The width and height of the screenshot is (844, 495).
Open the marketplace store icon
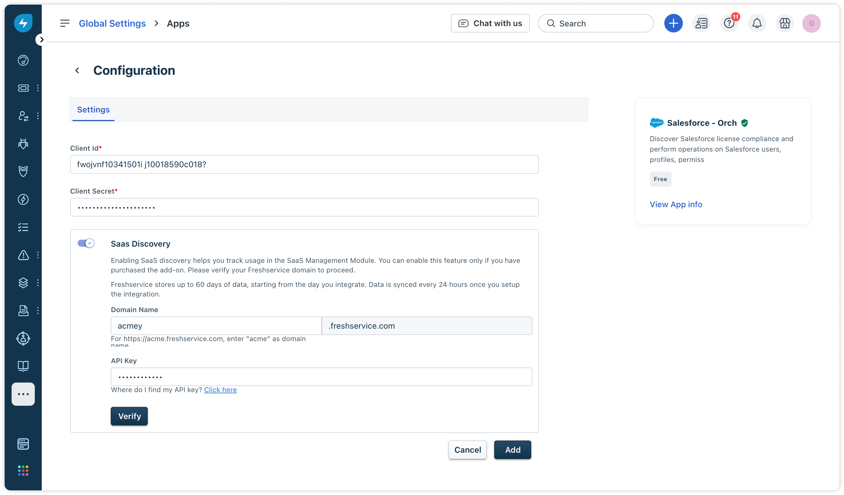(784, 23)
